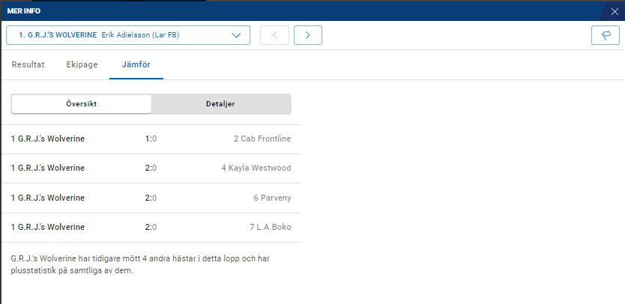Click the flag icon button
This screenshot has width=625, height=304.
[x=605, y=35]
